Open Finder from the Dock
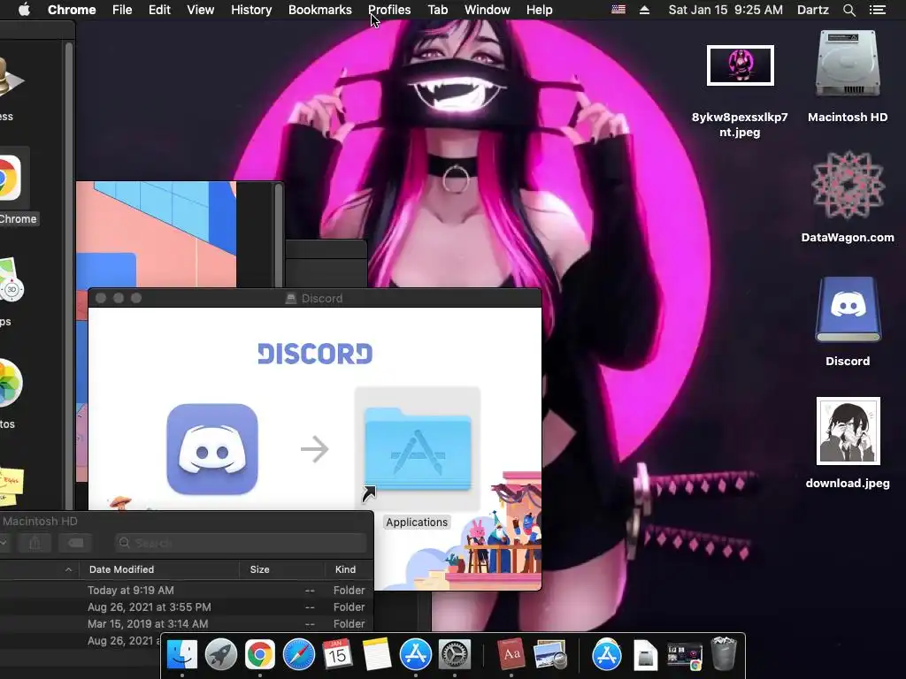Viewport: 906px width, 679px height. point(182,655)
